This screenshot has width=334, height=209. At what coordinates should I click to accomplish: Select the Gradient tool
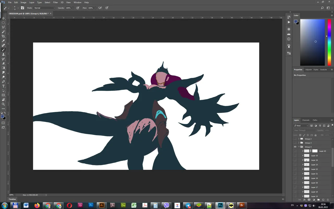click(3, 68)
